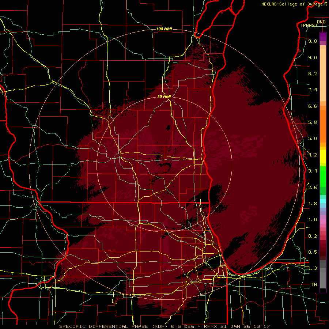The height and width of the screenshot is (329, 329).
Task: Click the 5.0 legend value
Action: pos(313,139)
